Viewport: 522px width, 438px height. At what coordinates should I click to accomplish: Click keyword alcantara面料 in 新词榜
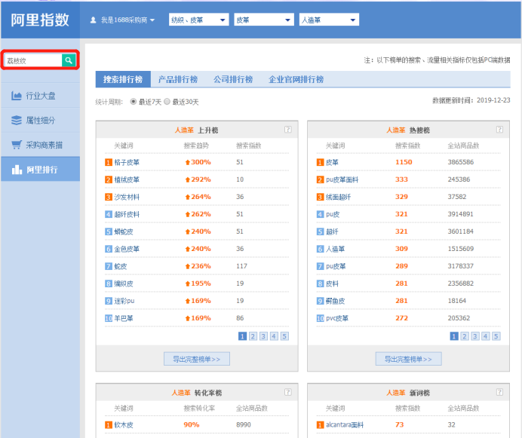pyautogui.click(x=345, y=424)
